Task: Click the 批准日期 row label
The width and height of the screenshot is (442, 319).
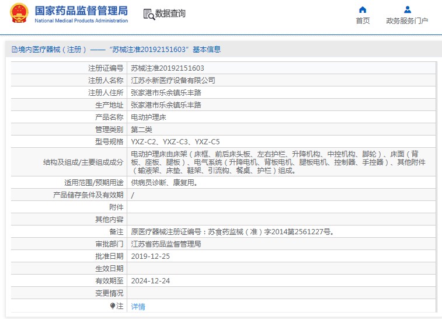Action: (x=109, y=256)
